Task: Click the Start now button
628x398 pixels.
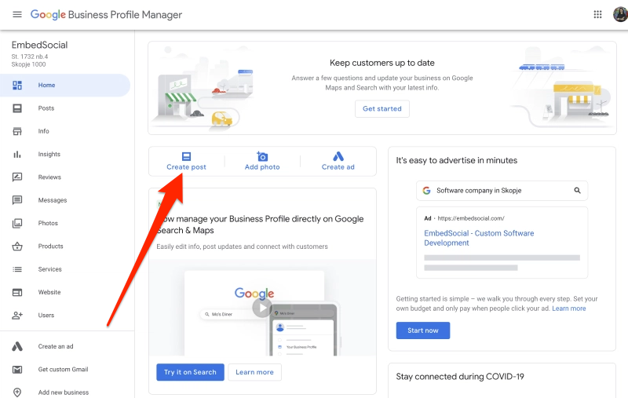Action: (423, 330)
